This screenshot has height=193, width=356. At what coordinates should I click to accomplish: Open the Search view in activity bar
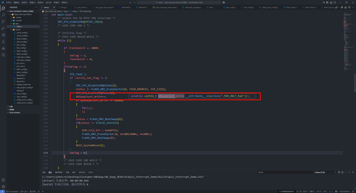coord(3,15)
